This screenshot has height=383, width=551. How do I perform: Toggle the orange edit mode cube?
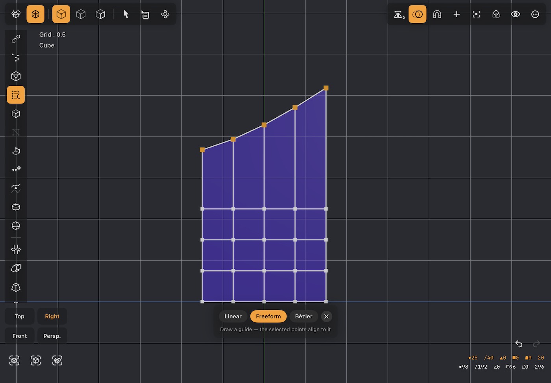pyautogui.click(x=35, y=14)
